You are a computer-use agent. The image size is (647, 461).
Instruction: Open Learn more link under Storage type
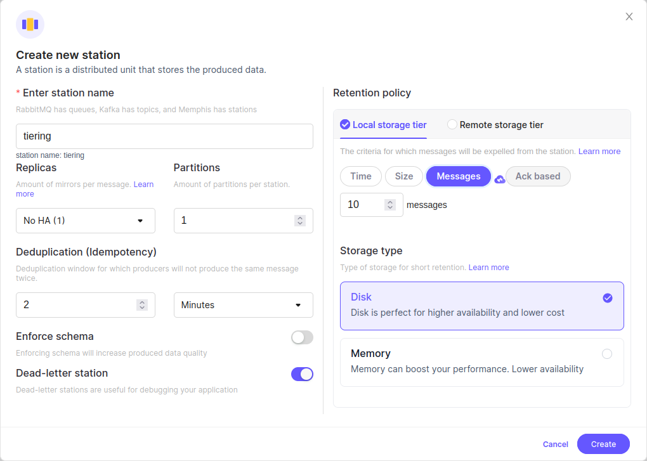coord(488,267)
